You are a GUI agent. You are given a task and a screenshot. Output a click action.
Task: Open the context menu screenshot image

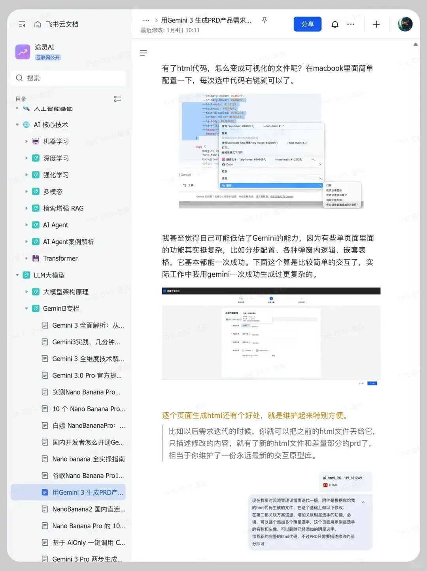pyautogui.click(x=271, y=151)
